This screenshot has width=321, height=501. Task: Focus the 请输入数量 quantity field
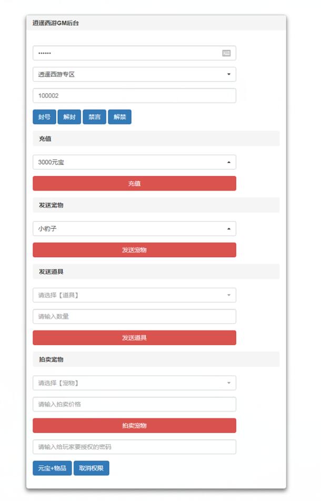[x=134, y=317]
